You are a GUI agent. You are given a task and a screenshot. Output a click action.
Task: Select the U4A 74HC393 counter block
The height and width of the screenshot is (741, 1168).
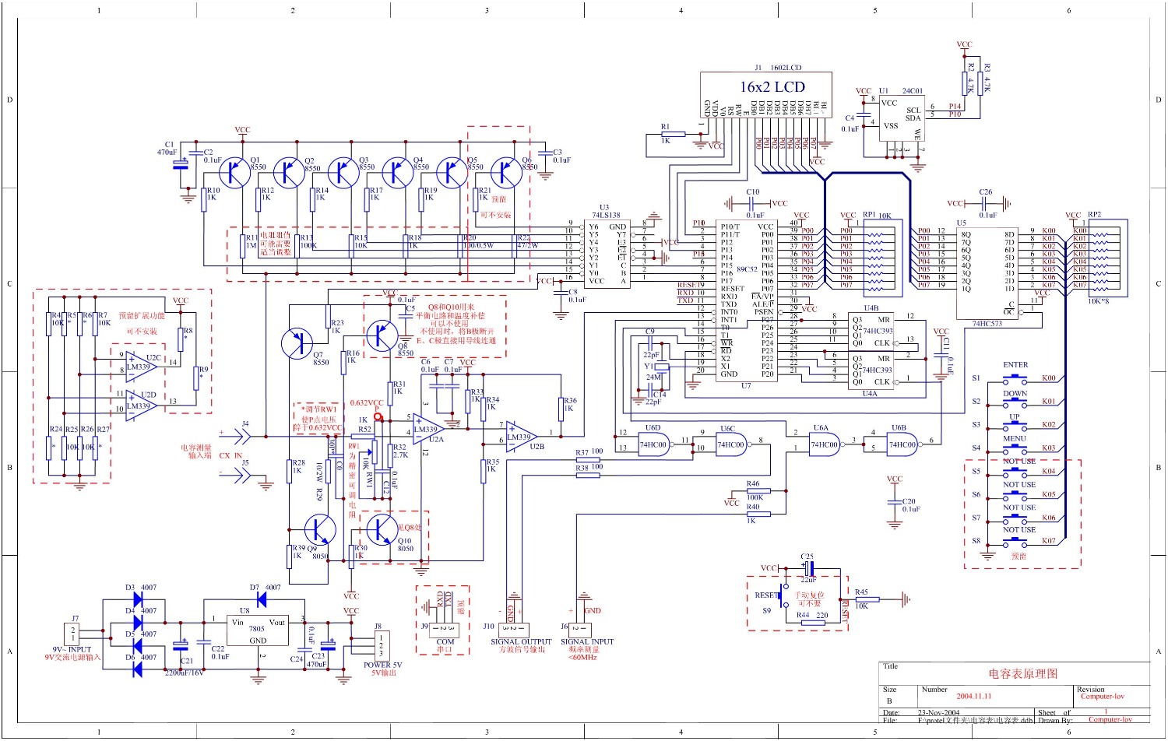click(871, 371)
